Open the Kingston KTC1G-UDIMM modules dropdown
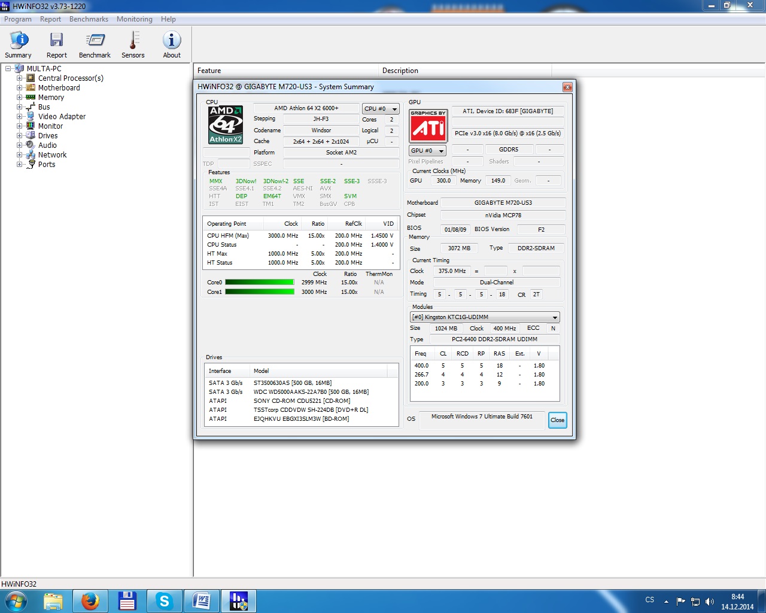 pyautogui.click(x=485, y=317)
